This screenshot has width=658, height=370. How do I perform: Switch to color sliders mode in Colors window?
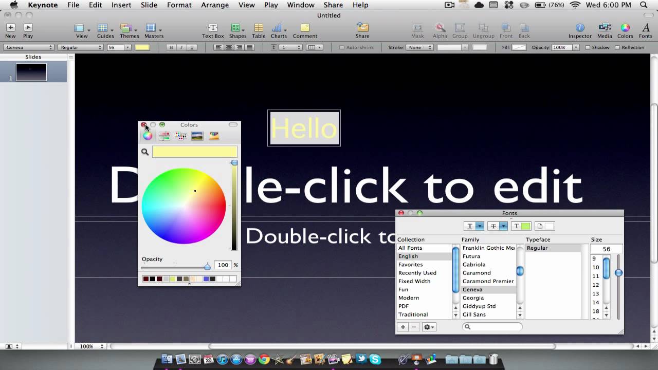point(164,136)
